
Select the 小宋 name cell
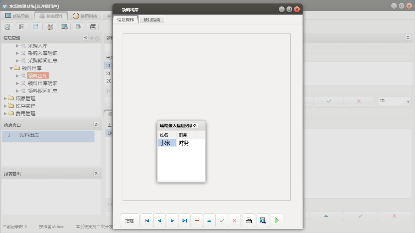(x=167, y=143)
